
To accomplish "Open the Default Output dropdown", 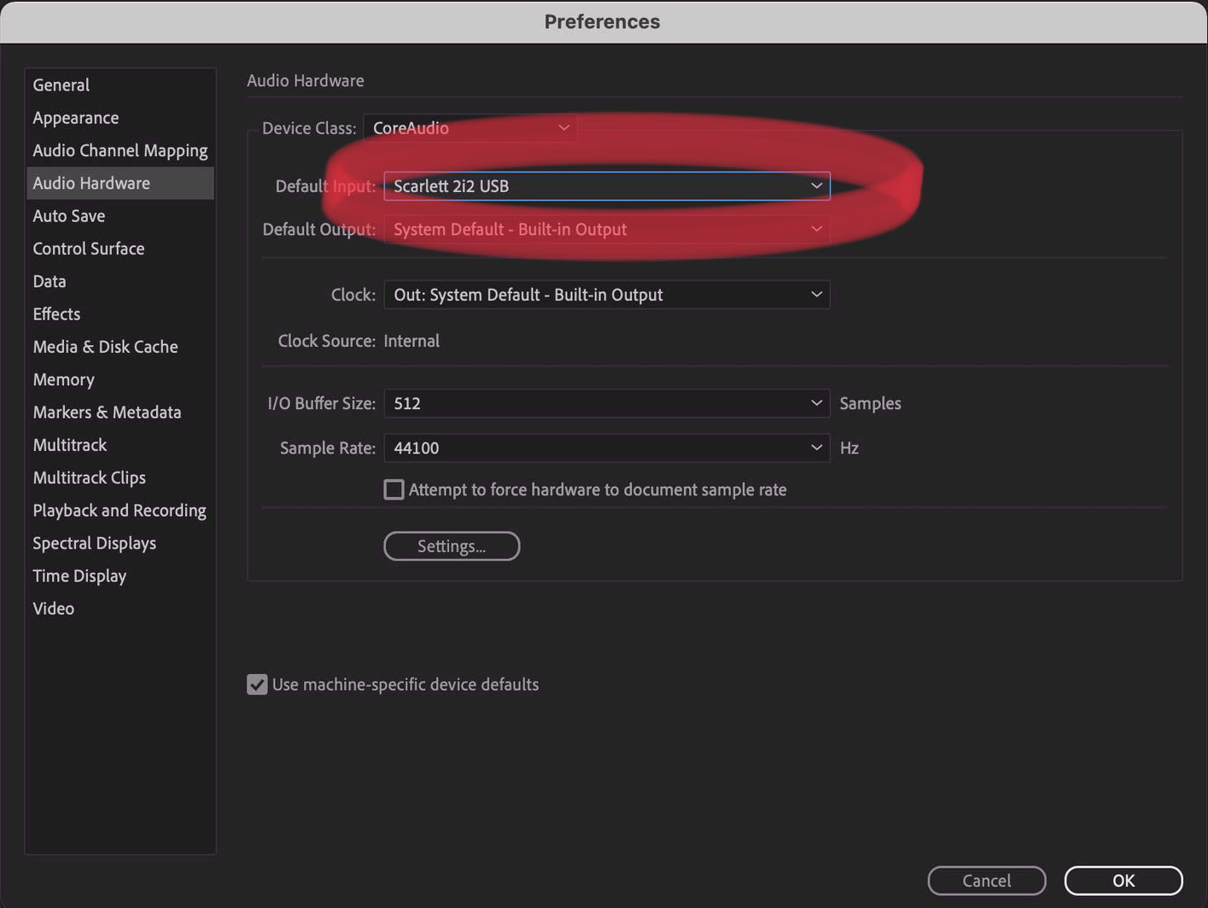I will [x=607, y=230].
